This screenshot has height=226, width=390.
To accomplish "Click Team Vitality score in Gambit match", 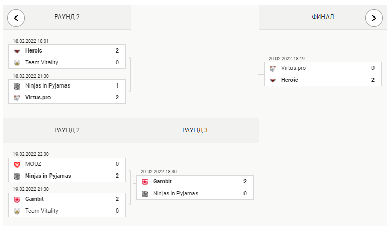I will click(x=117, y=211).
